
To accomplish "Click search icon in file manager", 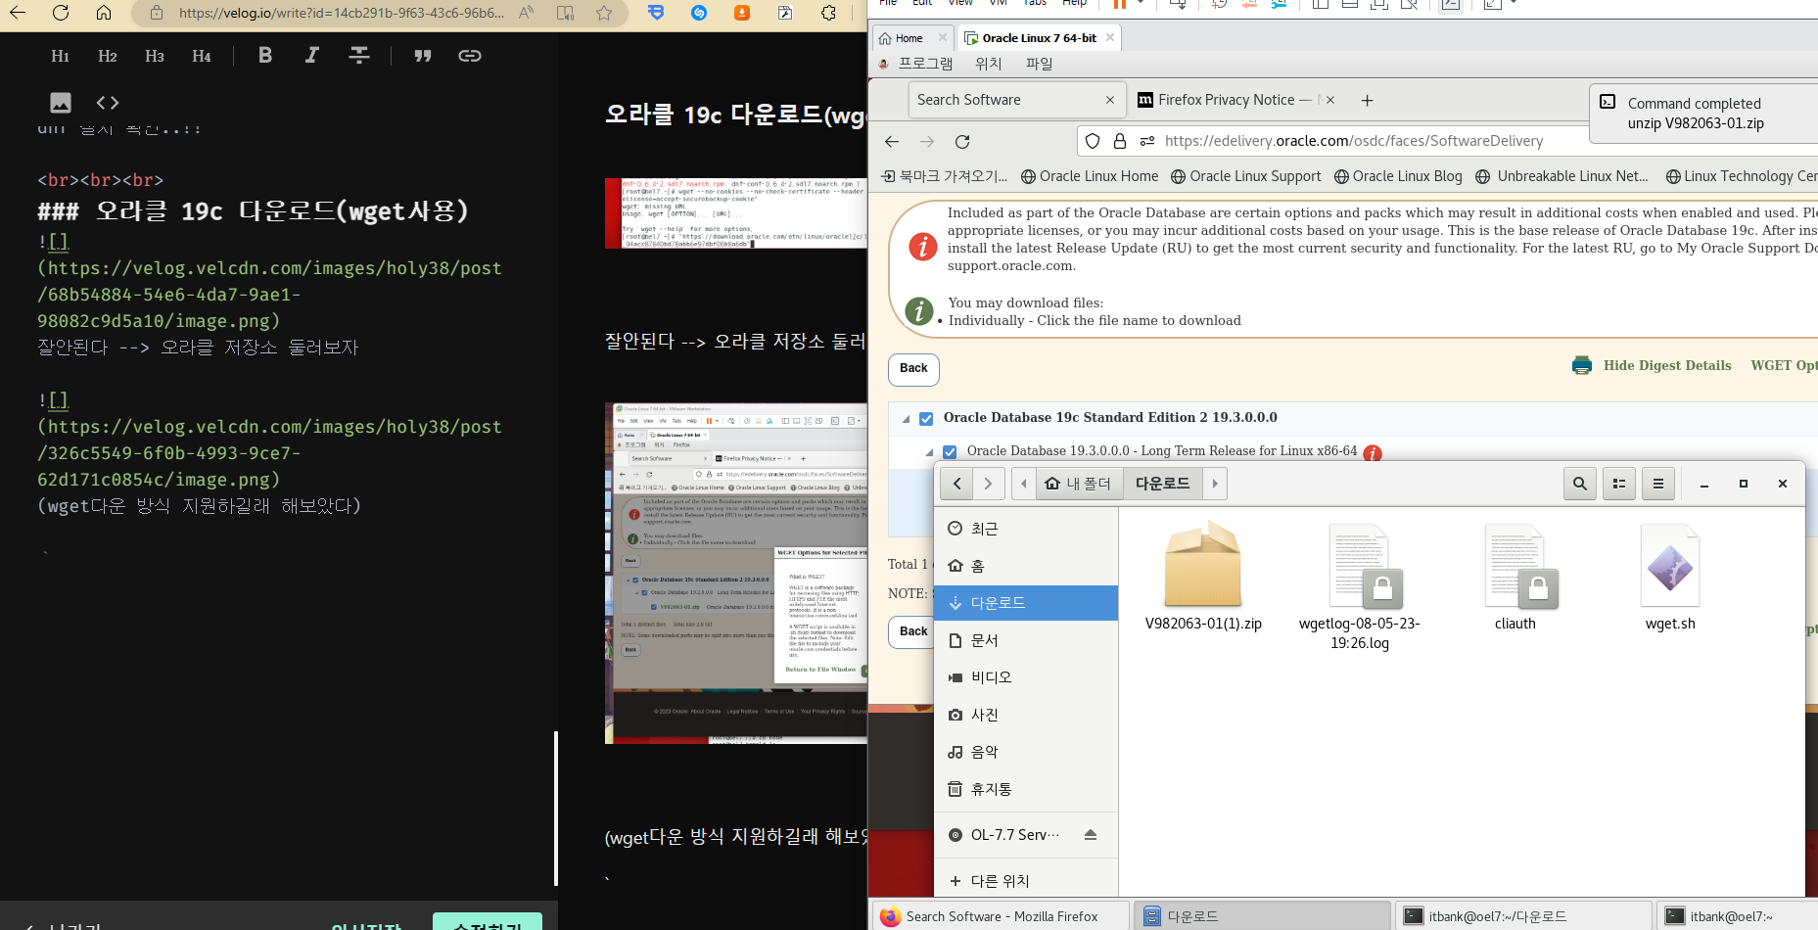I will (1580, 484).
